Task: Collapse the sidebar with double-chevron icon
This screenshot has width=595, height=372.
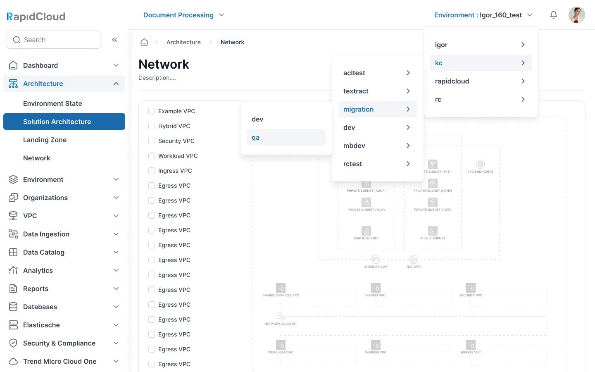Action: (x=114, y=40)
